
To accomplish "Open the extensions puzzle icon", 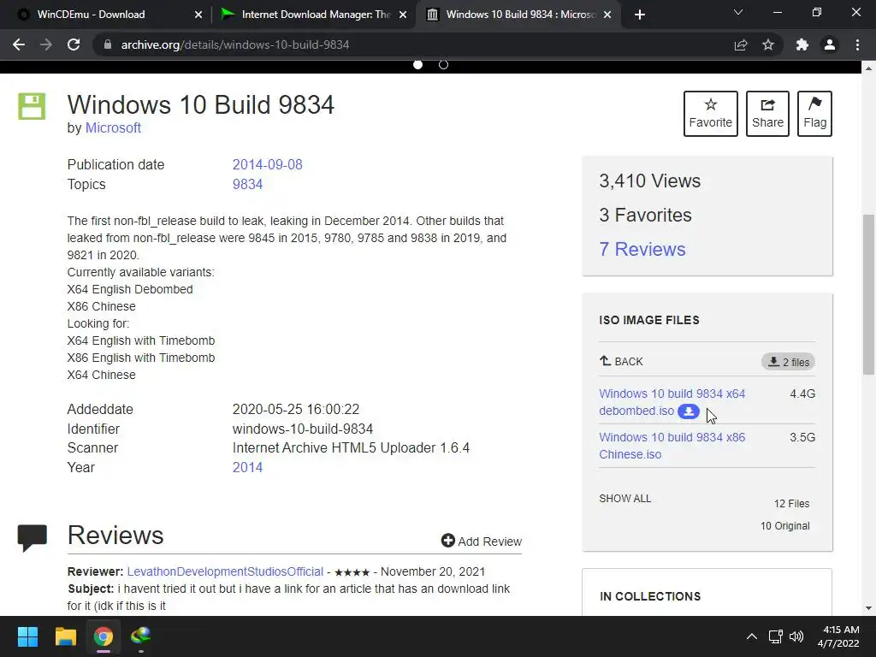I will coord(802,44).
